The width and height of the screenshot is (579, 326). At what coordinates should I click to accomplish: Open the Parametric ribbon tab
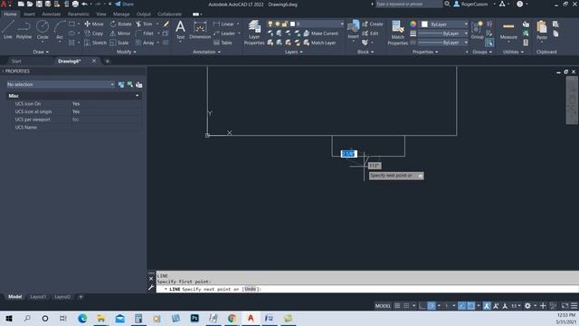(x=79, y=14)
